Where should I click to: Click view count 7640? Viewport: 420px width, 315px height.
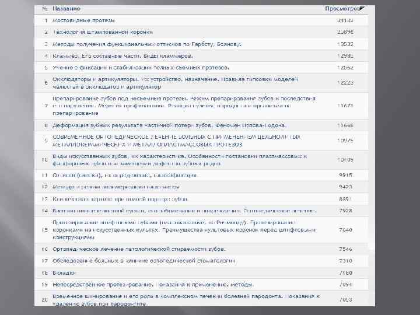tap(345, 230)
